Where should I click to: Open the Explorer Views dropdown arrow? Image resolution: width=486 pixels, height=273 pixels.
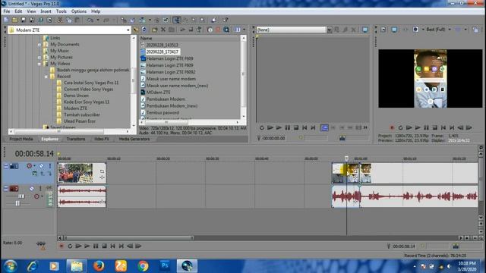click(244, 30)
